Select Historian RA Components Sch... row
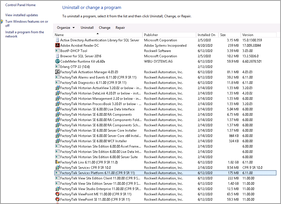This screenshot has height=204, width=281. [165, 125]
